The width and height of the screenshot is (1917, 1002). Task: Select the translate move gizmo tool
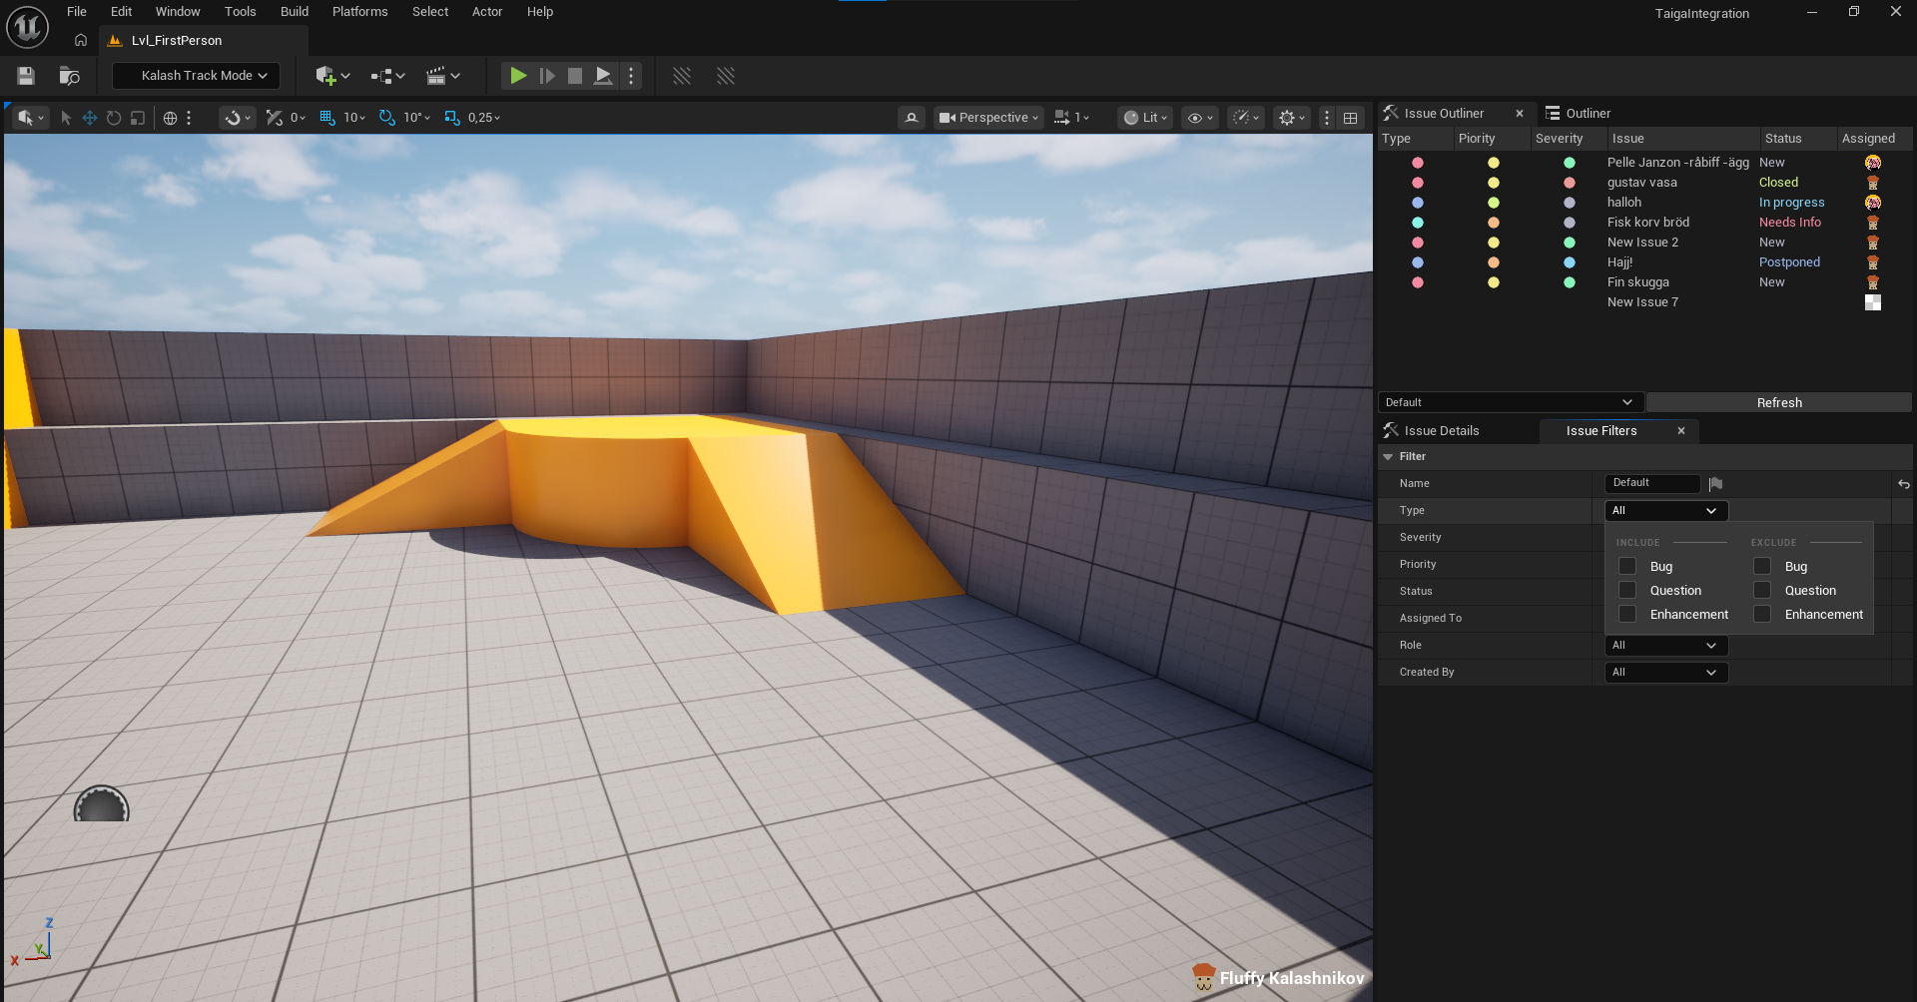pos(90,118)
